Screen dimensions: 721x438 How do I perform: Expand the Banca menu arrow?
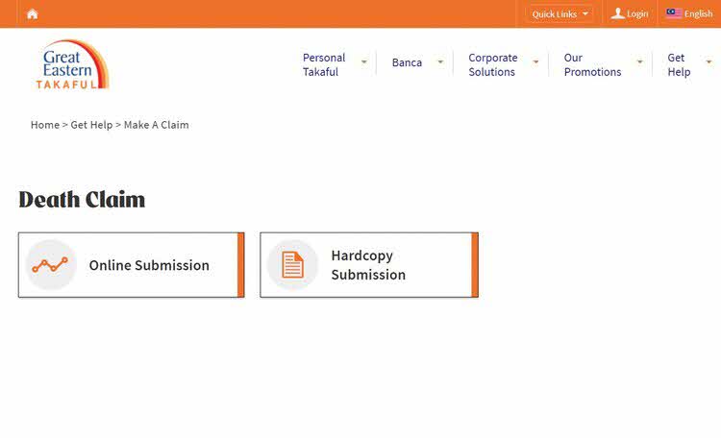[440, 62]
